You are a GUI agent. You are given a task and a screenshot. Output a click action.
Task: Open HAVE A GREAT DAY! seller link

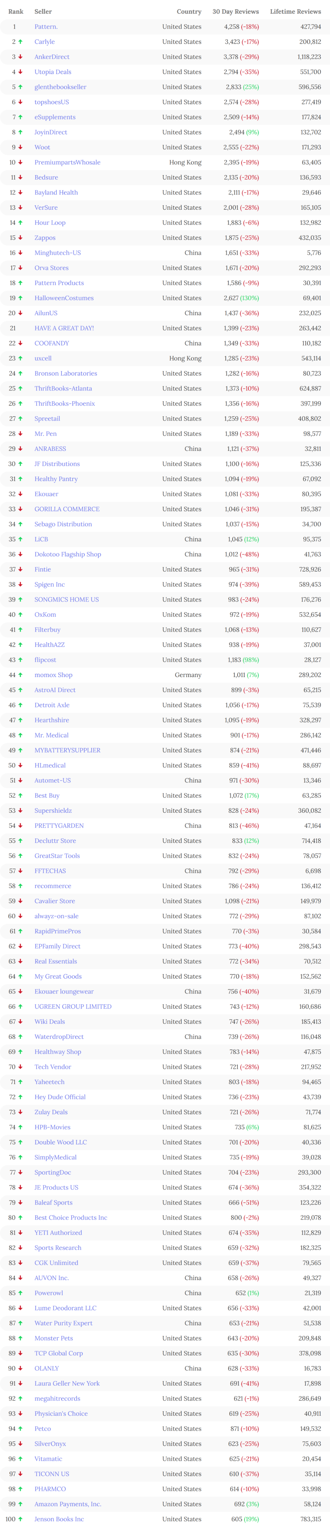click(x=64, y=328)
